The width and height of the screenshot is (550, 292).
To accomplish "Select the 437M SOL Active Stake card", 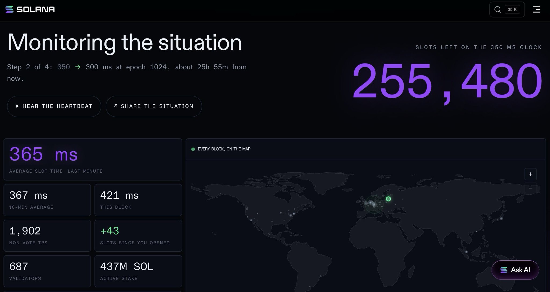I will 138,271.
